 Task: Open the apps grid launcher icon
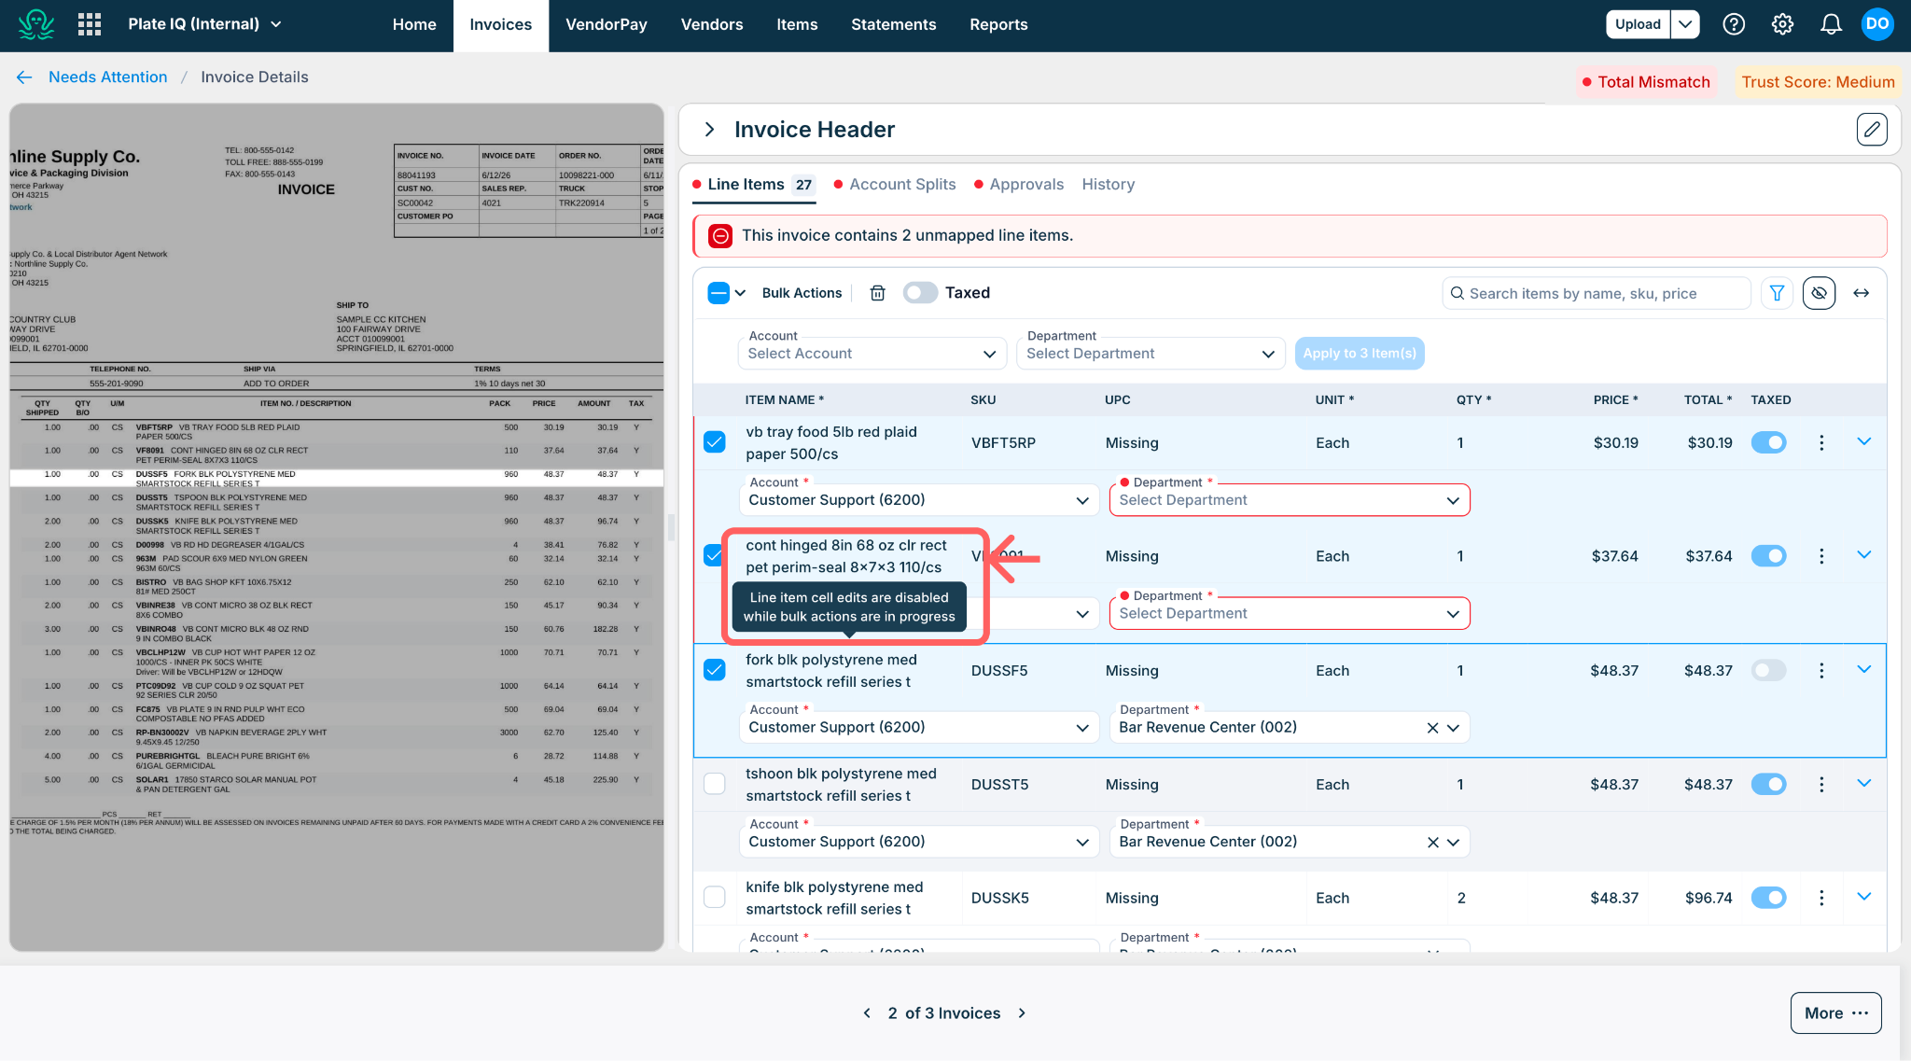tap(90, 24)
